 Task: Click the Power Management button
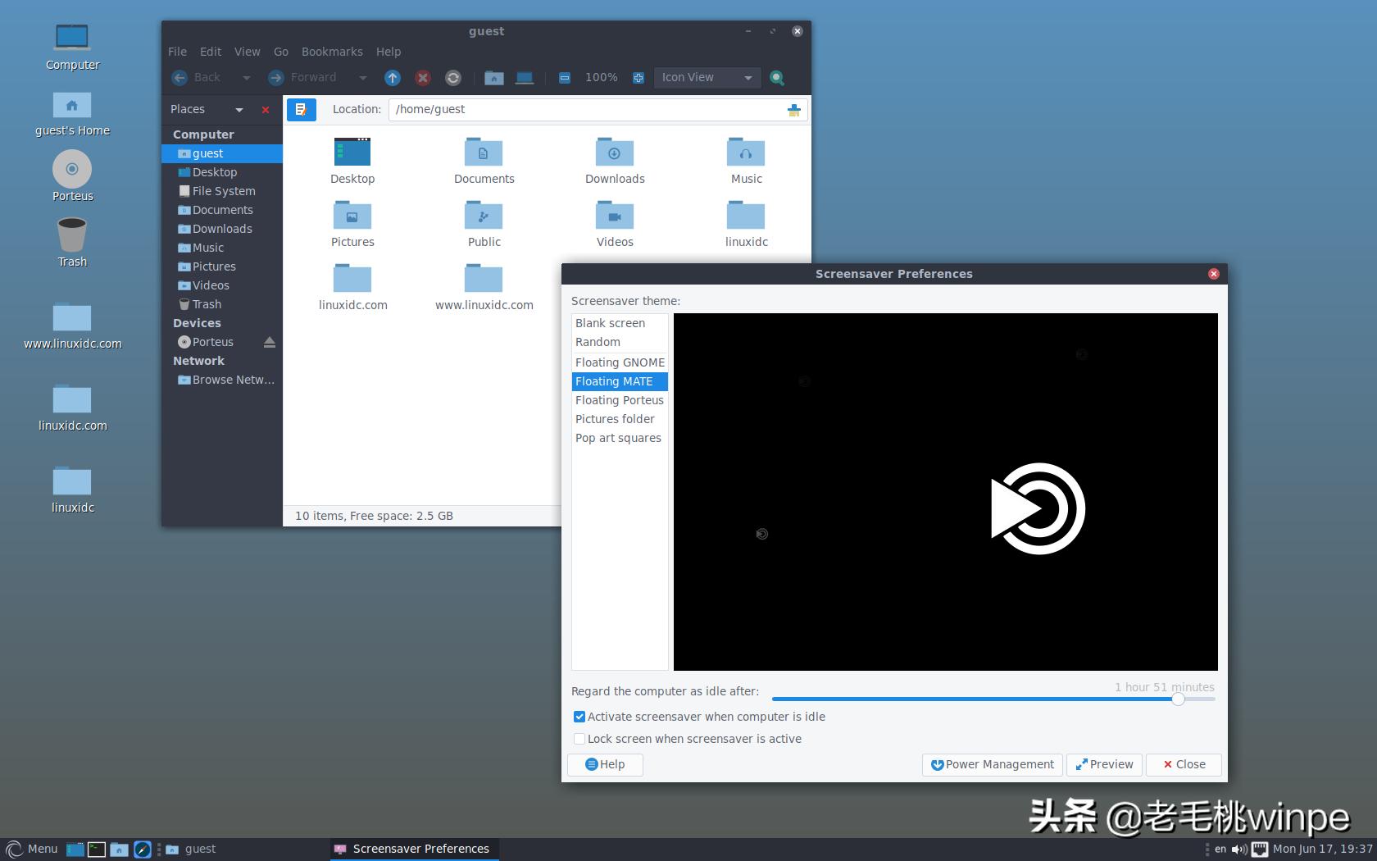point(992,764)
